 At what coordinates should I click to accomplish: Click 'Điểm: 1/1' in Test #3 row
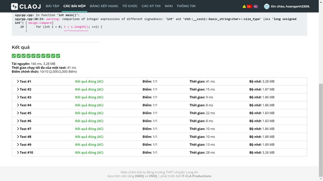click(x=150, y=97)
